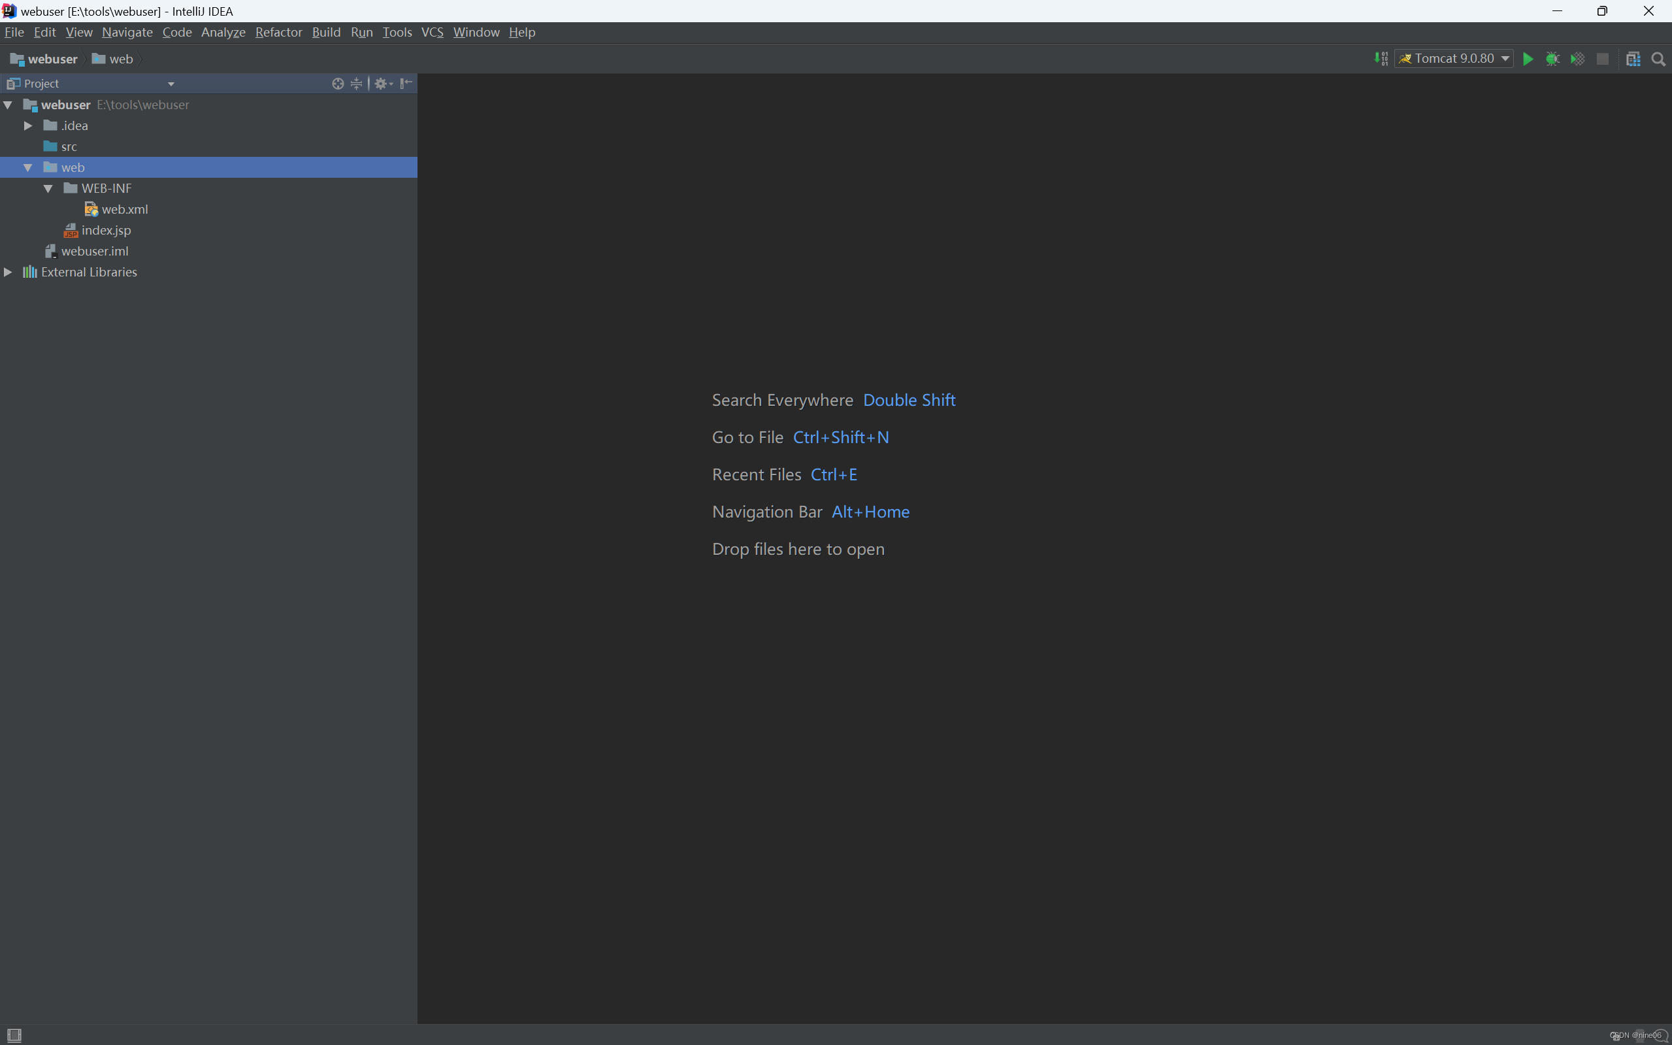Run with Coverage using the shield icon
Image resolution: width=1672 pixels, height=1045 pixels.
tap(1578, 59)
